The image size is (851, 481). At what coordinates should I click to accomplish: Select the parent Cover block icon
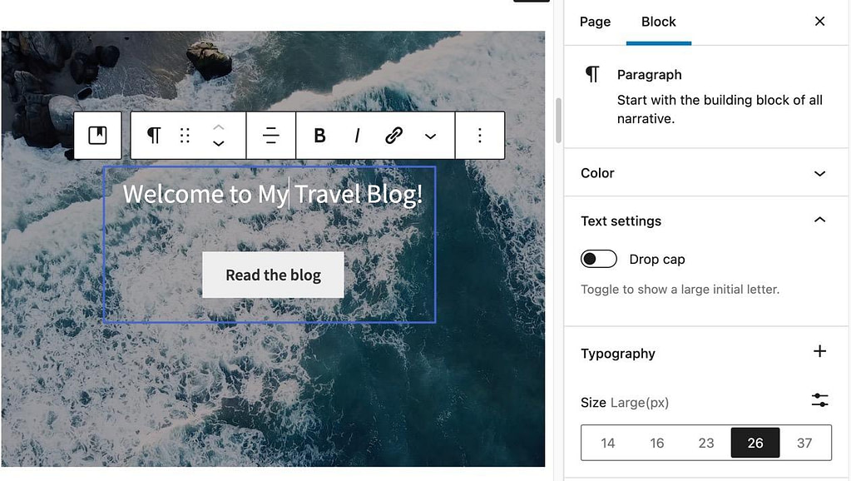point(97,135)
